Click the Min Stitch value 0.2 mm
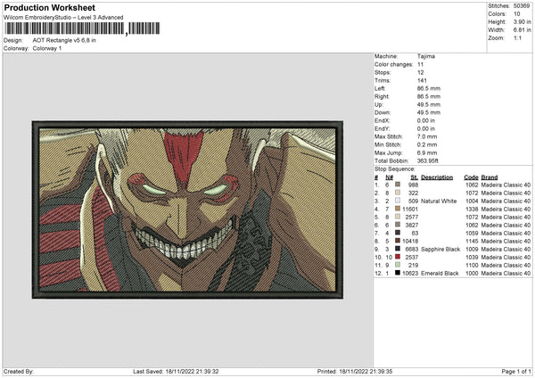The height and width of the screenshot is (378, 535). point(427,144)
